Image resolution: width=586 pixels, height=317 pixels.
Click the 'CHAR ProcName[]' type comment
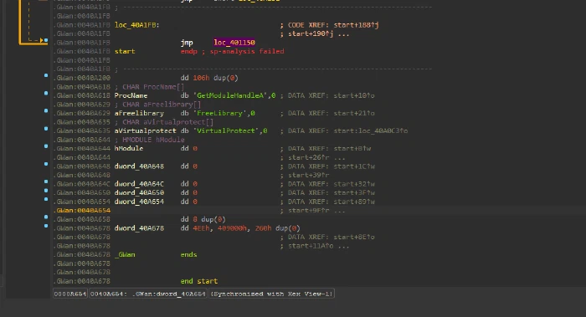[x=153, y=87]
